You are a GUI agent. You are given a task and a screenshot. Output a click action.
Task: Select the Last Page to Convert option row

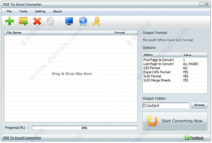[175, 64]
